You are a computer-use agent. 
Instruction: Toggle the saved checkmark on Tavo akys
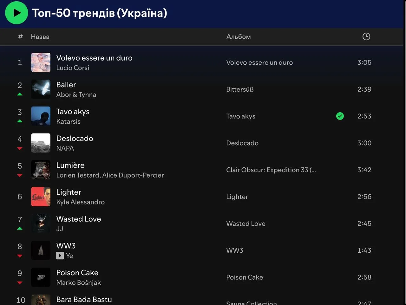click(340, 116)
